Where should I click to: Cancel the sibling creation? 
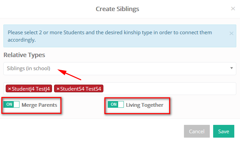pos(197,131)
